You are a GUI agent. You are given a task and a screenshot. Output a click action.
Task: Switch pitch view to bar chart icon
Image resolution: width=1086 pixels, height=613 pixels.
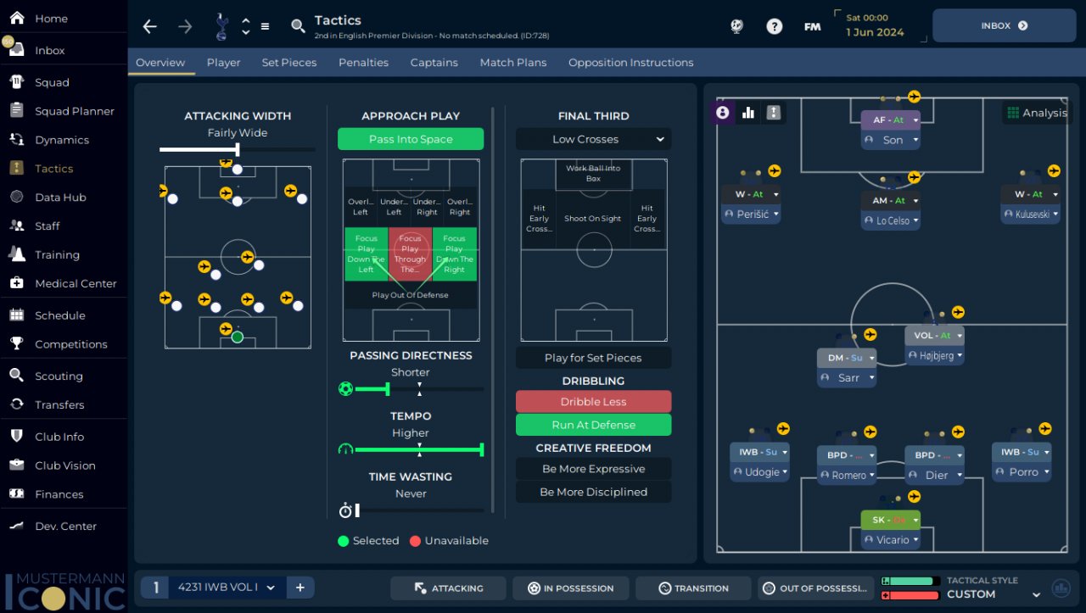point(748,112)
